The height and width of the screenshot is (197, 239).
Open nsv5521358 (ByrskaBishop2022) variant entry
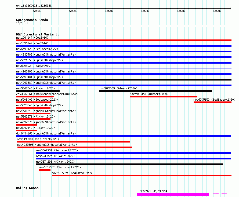tap(39, 60)
